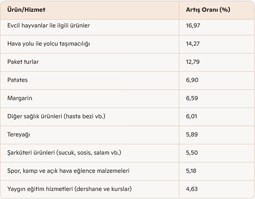Screen dimensions: 255x199
Task: Click the 16,97 value cell
Action: coord(193,25)
